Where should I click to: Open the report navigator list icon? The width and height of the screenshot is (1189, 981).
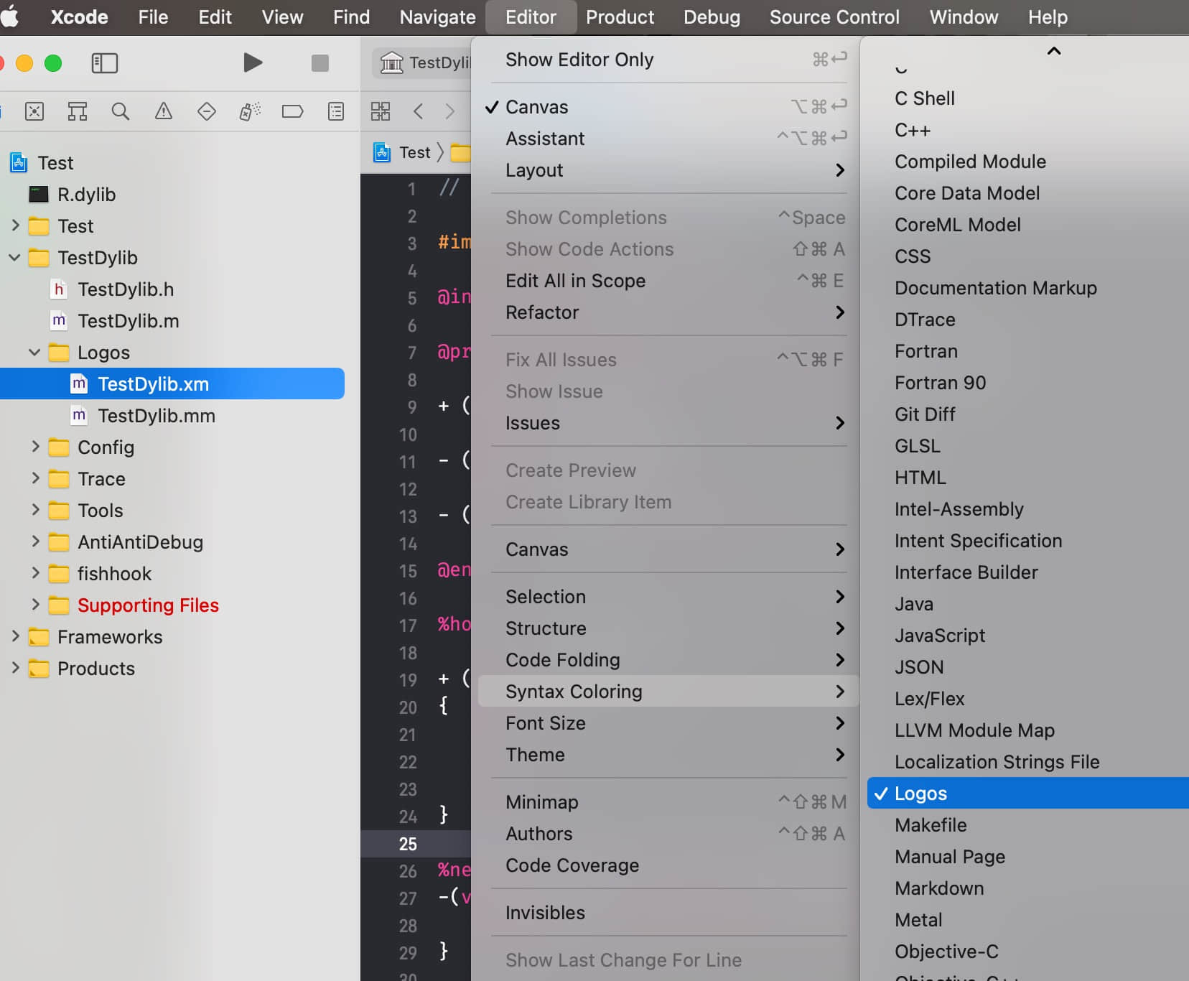(336, 111)
